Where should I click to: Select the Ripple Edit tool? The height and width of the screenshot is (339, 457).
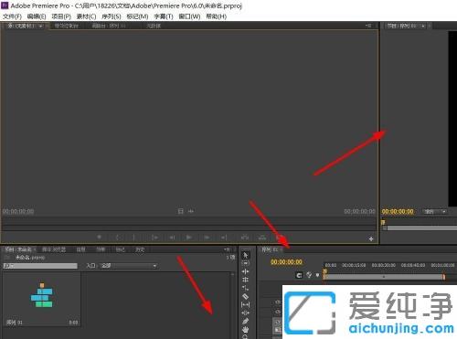tap(245, 271)
